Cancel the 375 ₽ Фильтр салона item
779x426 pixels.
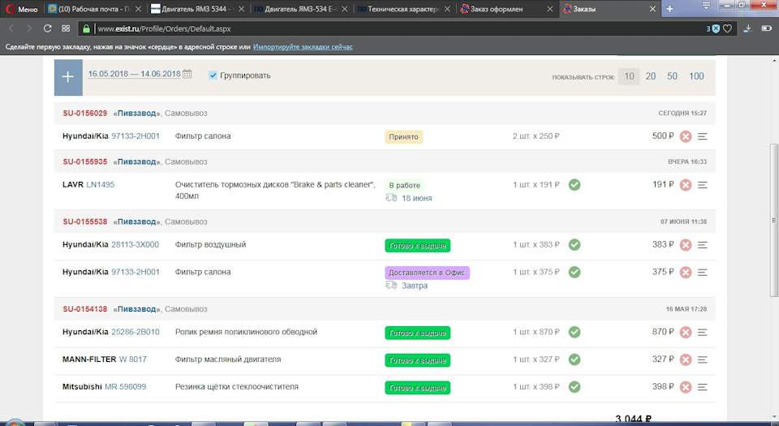click(x=686, y=273)
